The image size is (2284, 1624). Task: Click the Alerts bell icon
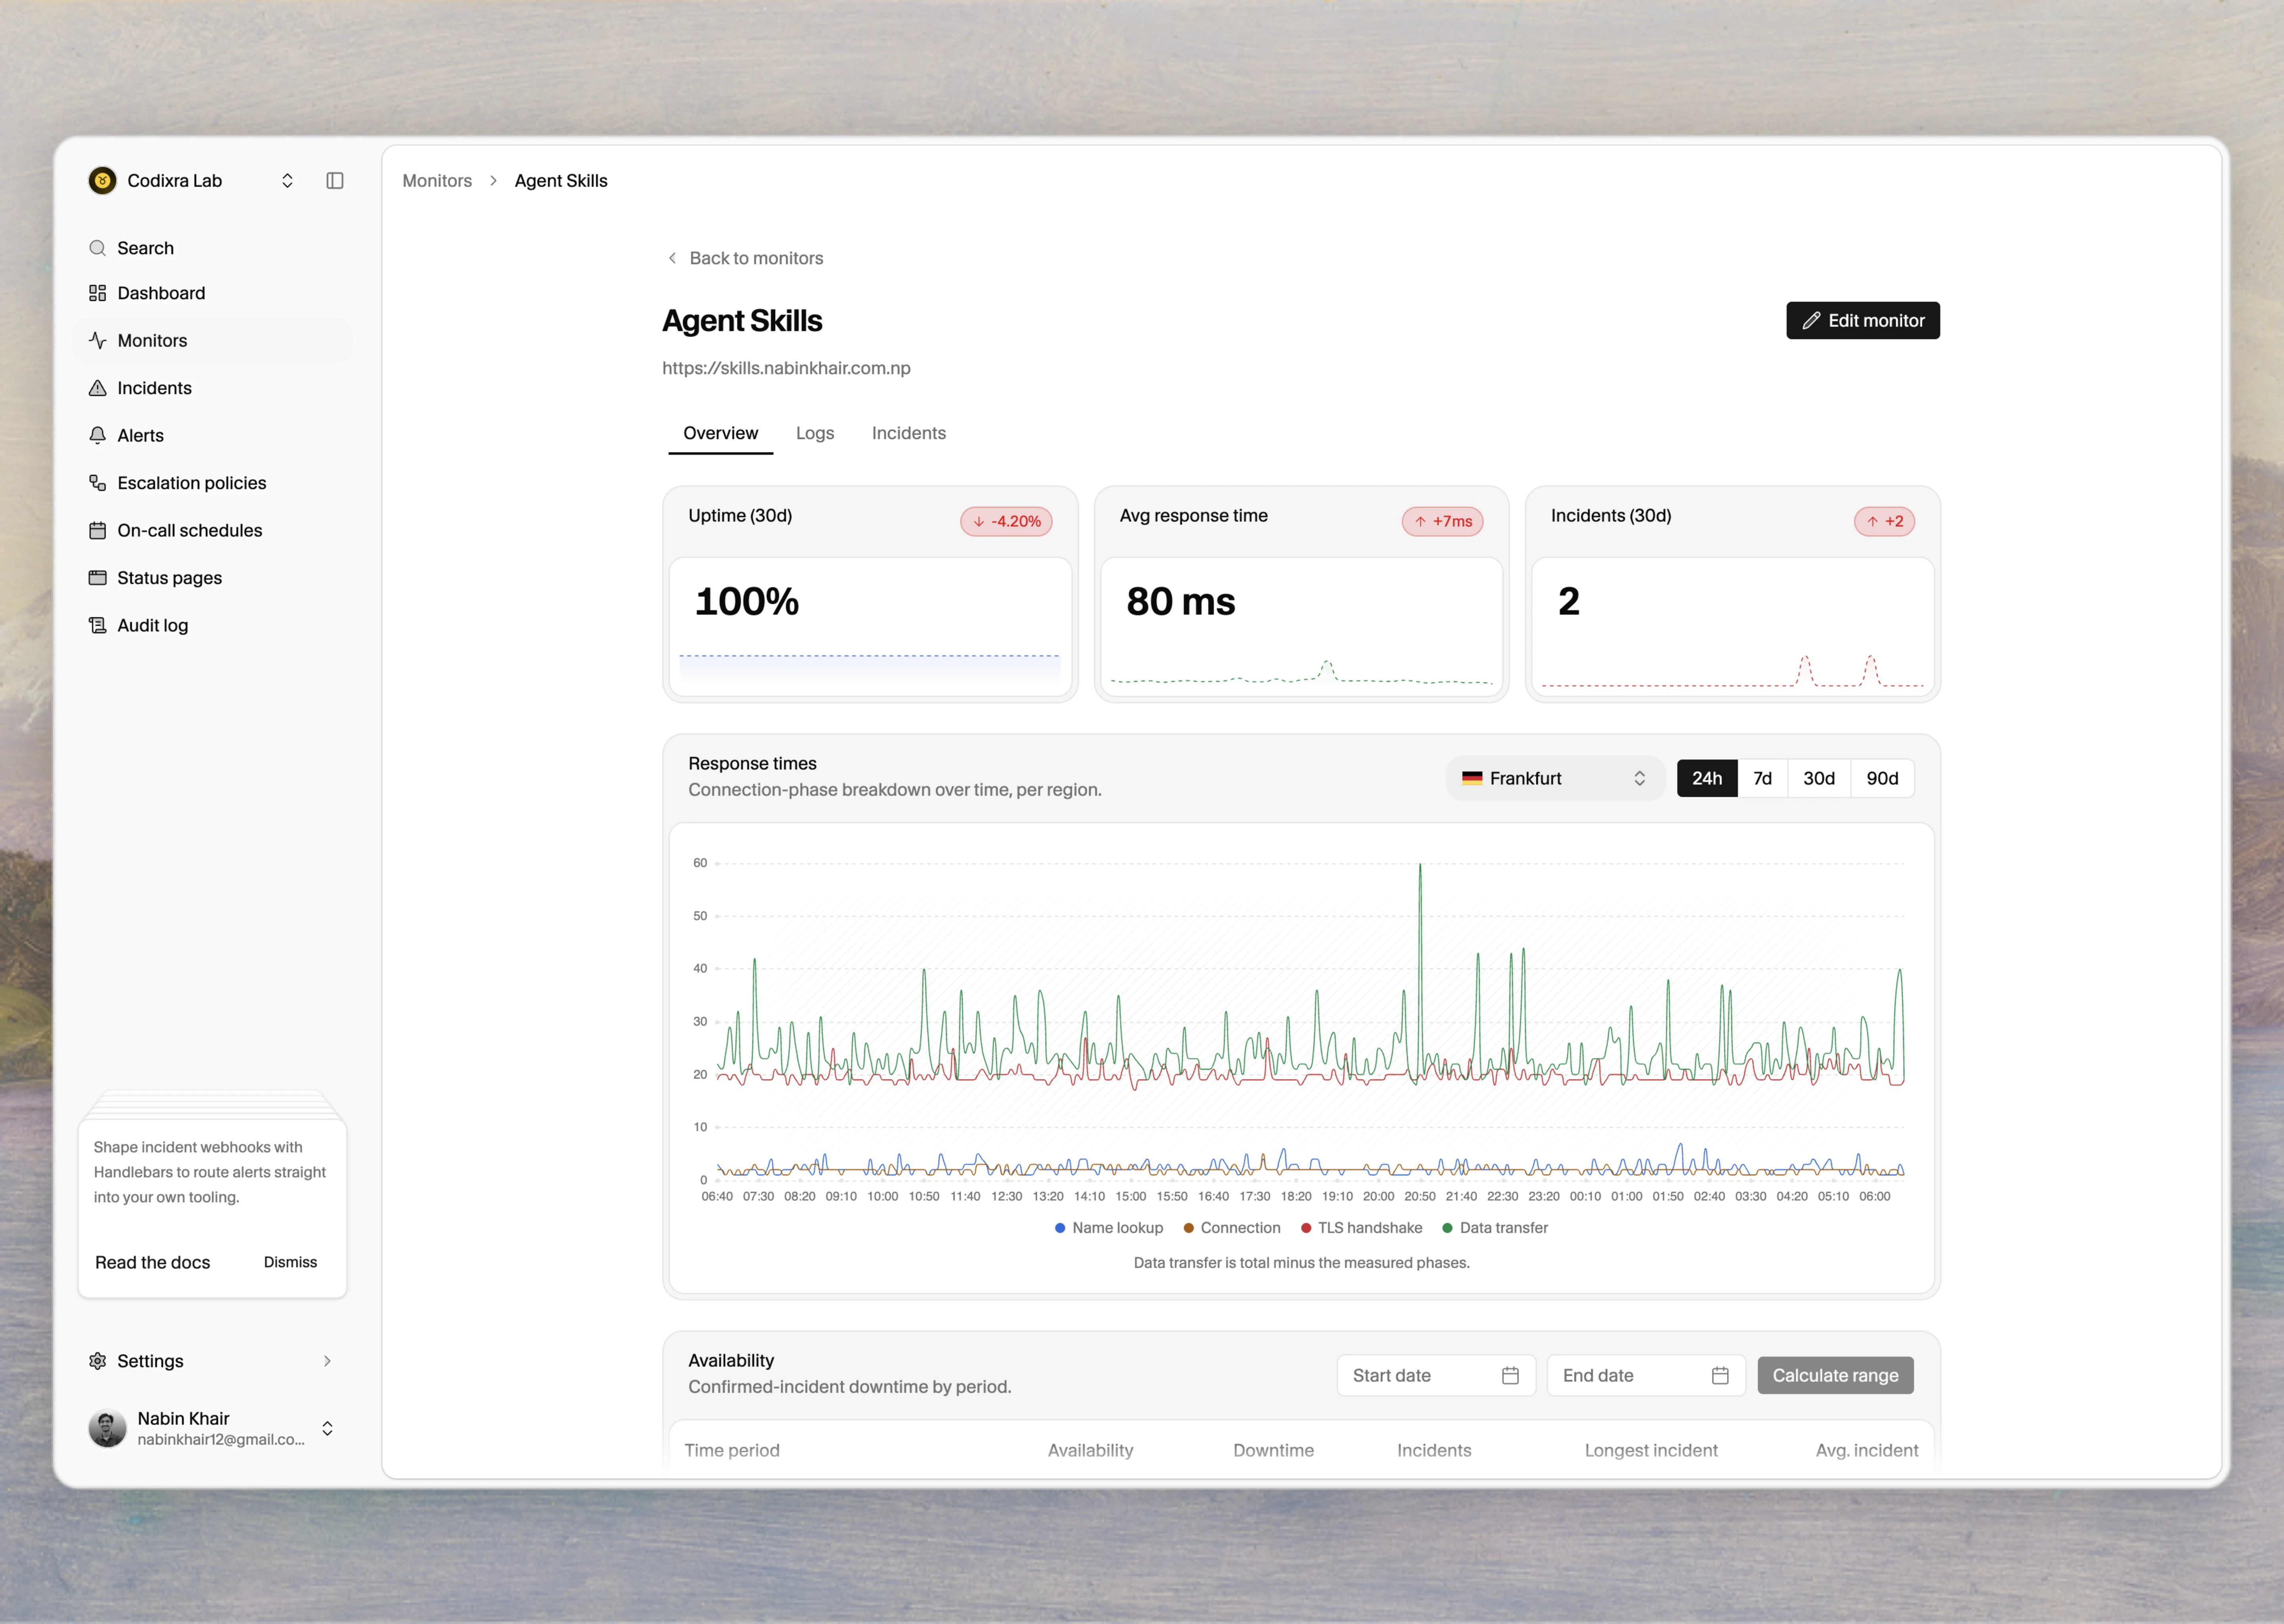click(97, 435)
